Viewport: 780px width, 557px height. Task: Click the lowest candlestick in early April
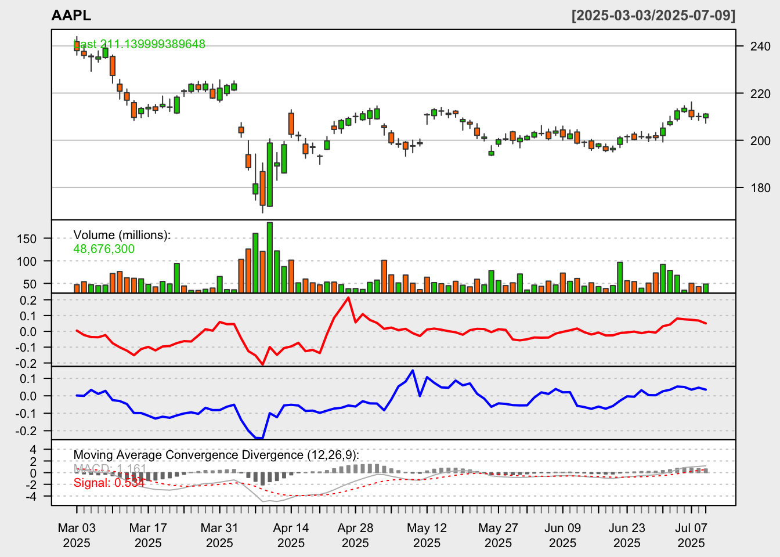click(262, 189)
